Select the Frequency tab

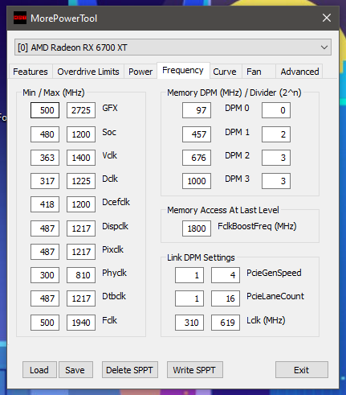[183, 70]
